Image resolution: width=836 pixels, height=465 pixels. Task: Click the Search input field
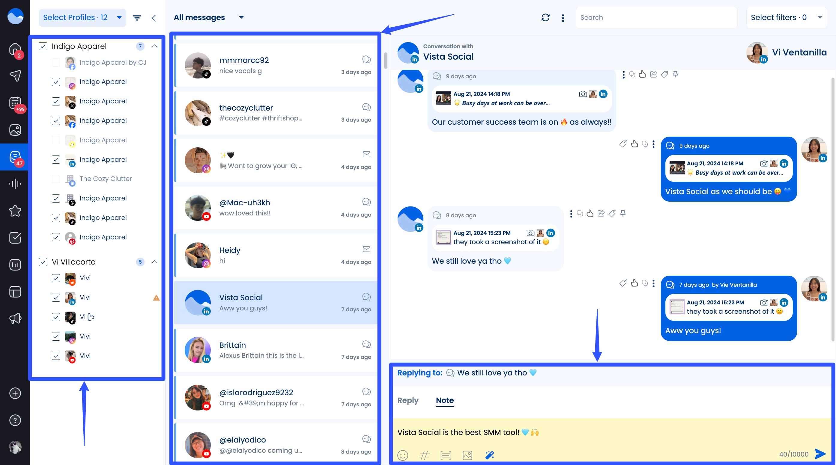(655, 17)
